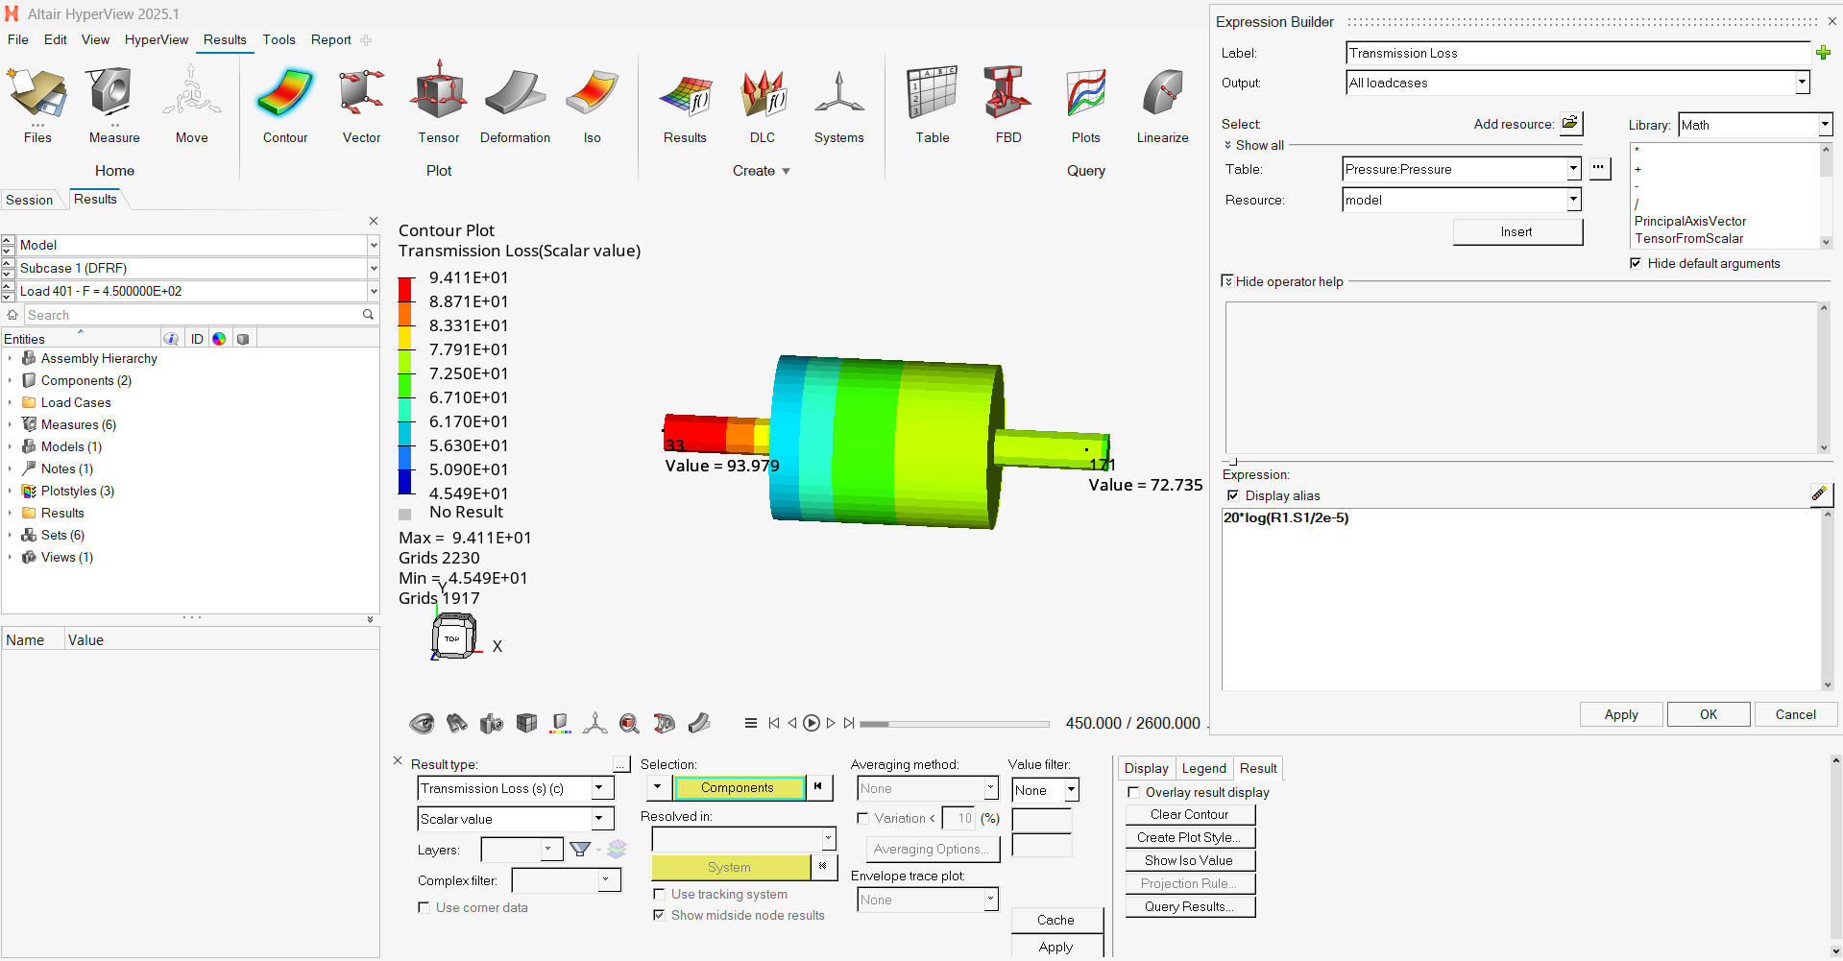Switch to the Legend tab
The height and width of the screenshot is (961, 1843).
(1203, 768)
